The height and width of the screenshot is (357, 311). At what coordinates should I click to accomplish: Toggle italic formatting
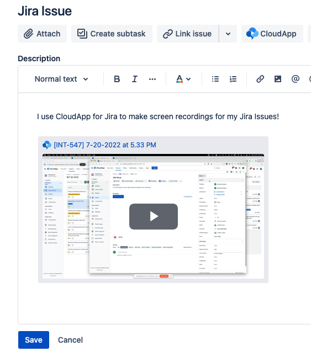[x=135, y=79]
